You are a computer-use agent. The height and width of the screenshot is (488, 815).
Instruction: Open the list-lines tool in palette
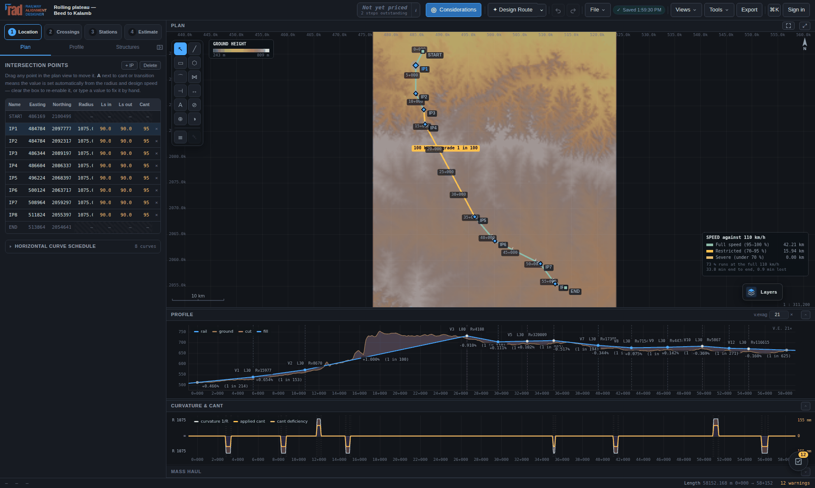[x=180, y=137]
